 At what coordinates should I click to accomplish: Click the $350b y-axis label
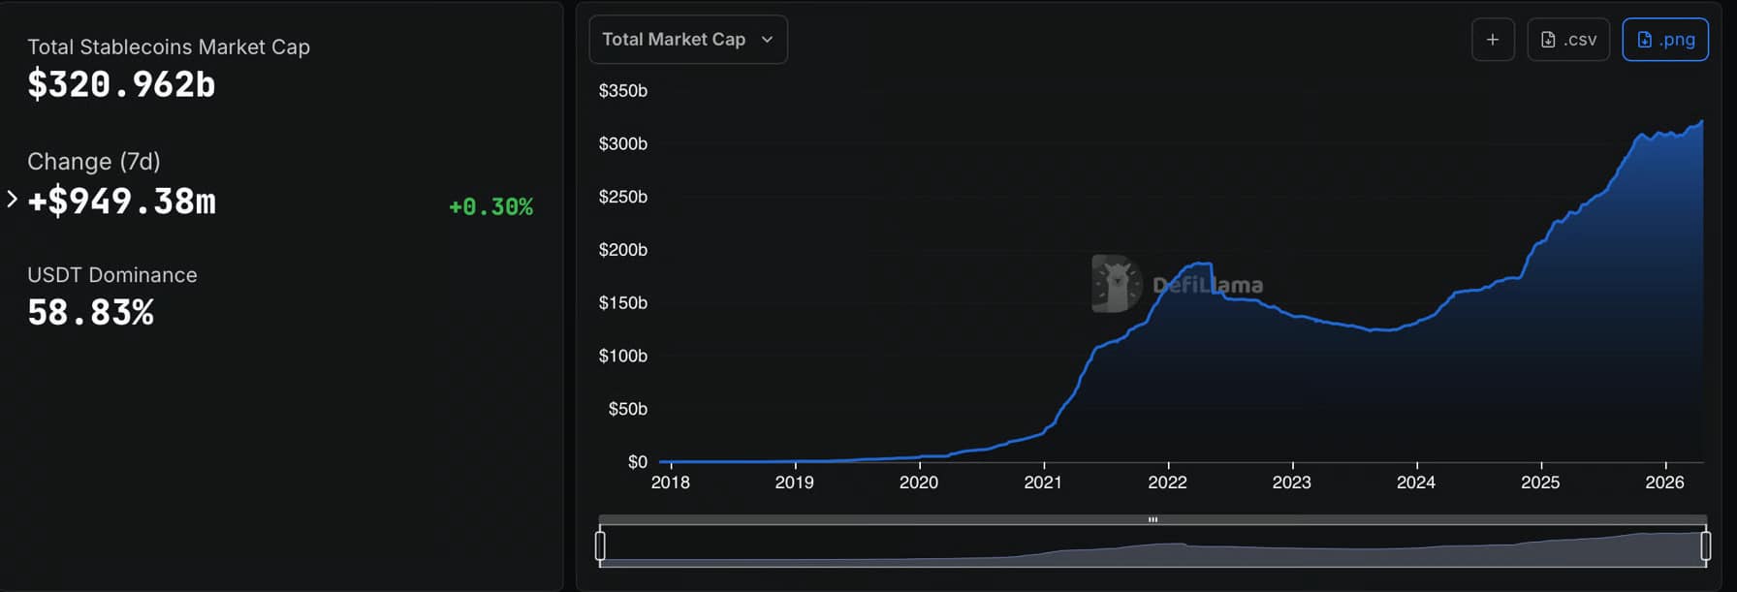coord(622,91)
